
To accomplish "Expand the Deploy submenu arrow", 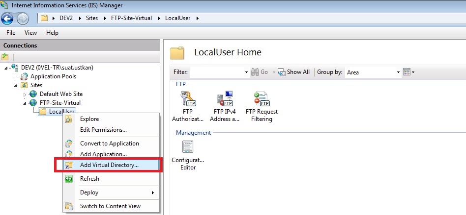I will (153, 193).
